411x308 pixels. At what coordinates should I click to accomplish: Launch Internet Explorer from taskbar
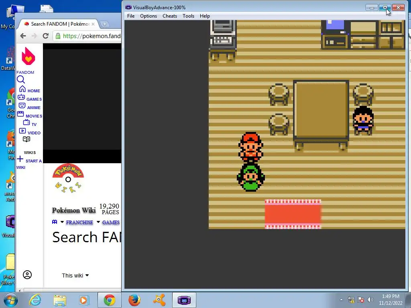(35, 300)
